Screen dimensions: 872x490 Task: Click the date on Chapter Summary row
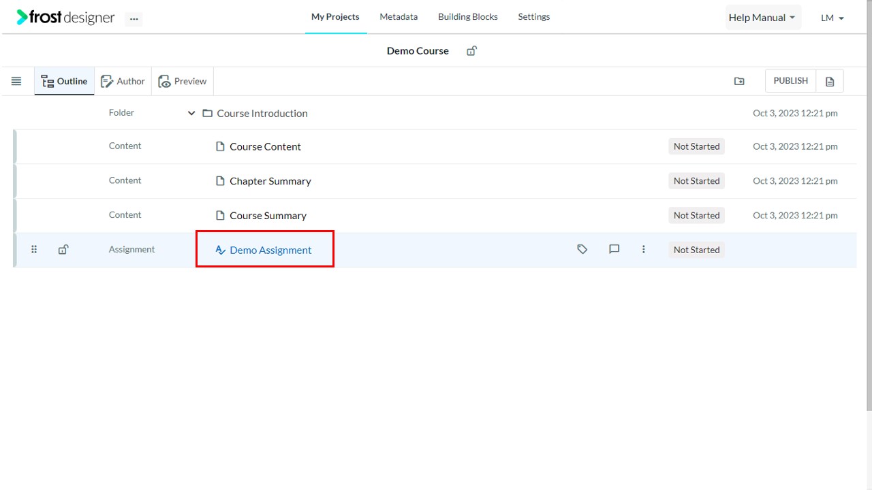pyautogui.click(x=795, y=180)
